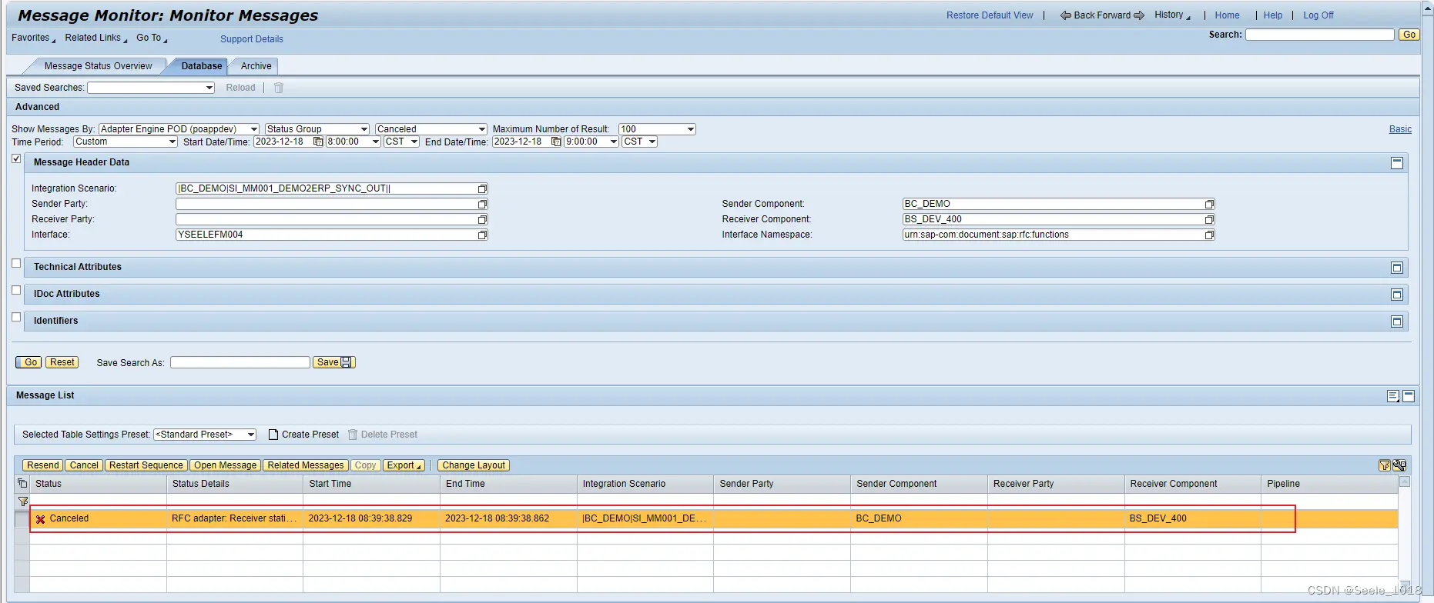Switch to Database tab
Image resolution: width=1434 pixels, height=603 pixels.
pyautogui.click(x=202, y=66)
